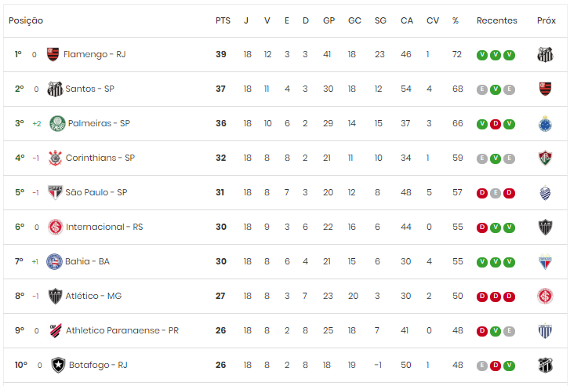Open Botafogo's star shield icon
The height and width of the screenshot is (386, 570).
[x=58, y=365]
